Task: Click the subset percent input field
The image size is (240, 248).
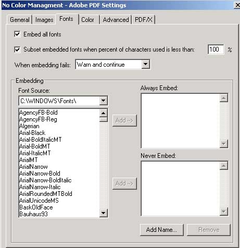Action: [x=216, y=49]
